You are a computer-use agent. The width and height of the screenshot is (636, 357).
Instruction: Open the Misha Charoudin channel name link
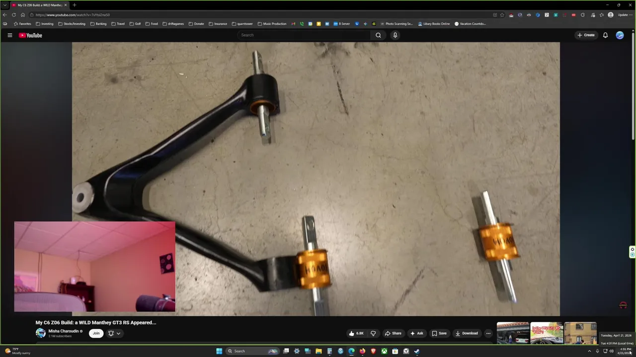pos(64,331)
